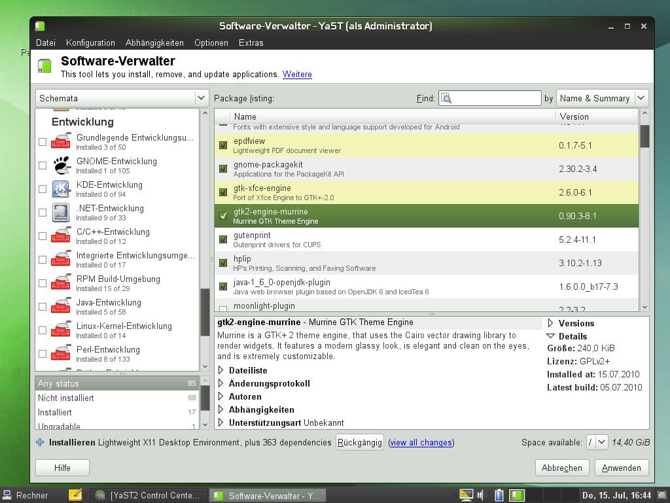
Task: Click the YaST green package icon in header
Action: point(44,65)
